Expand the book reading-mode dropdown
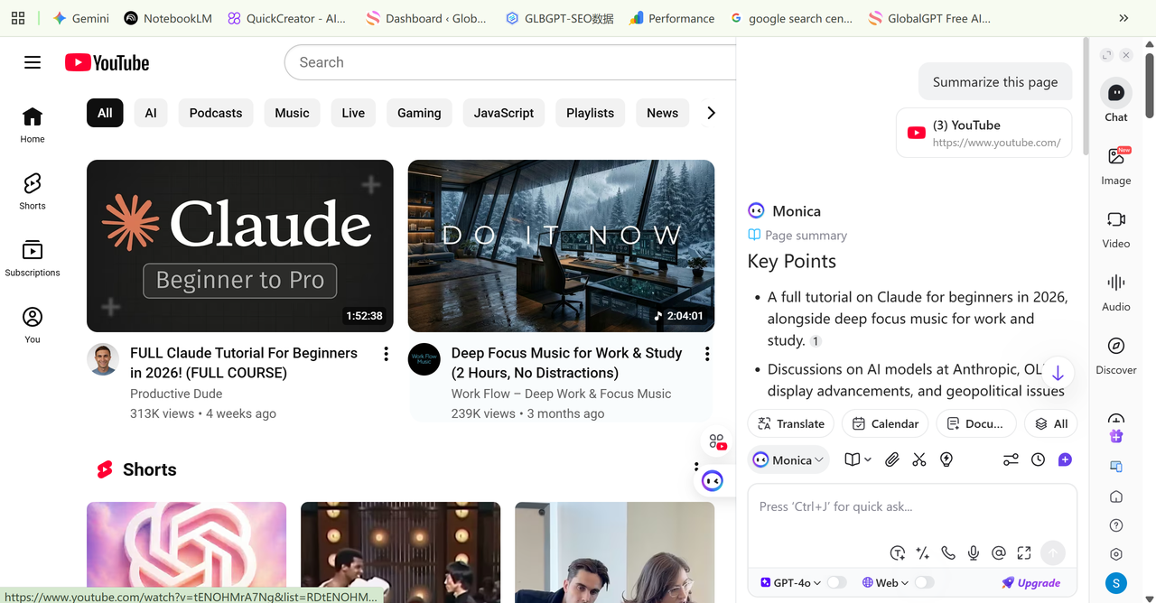The width and height of the screenshot is (1156, 603). click(857, 459)
